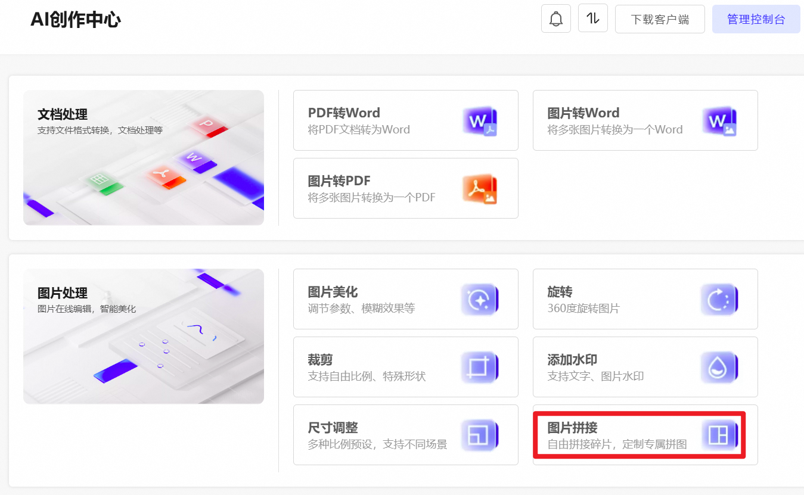
Task: Click text 调节参数、模糊效果等
Action: pos(361,309)
